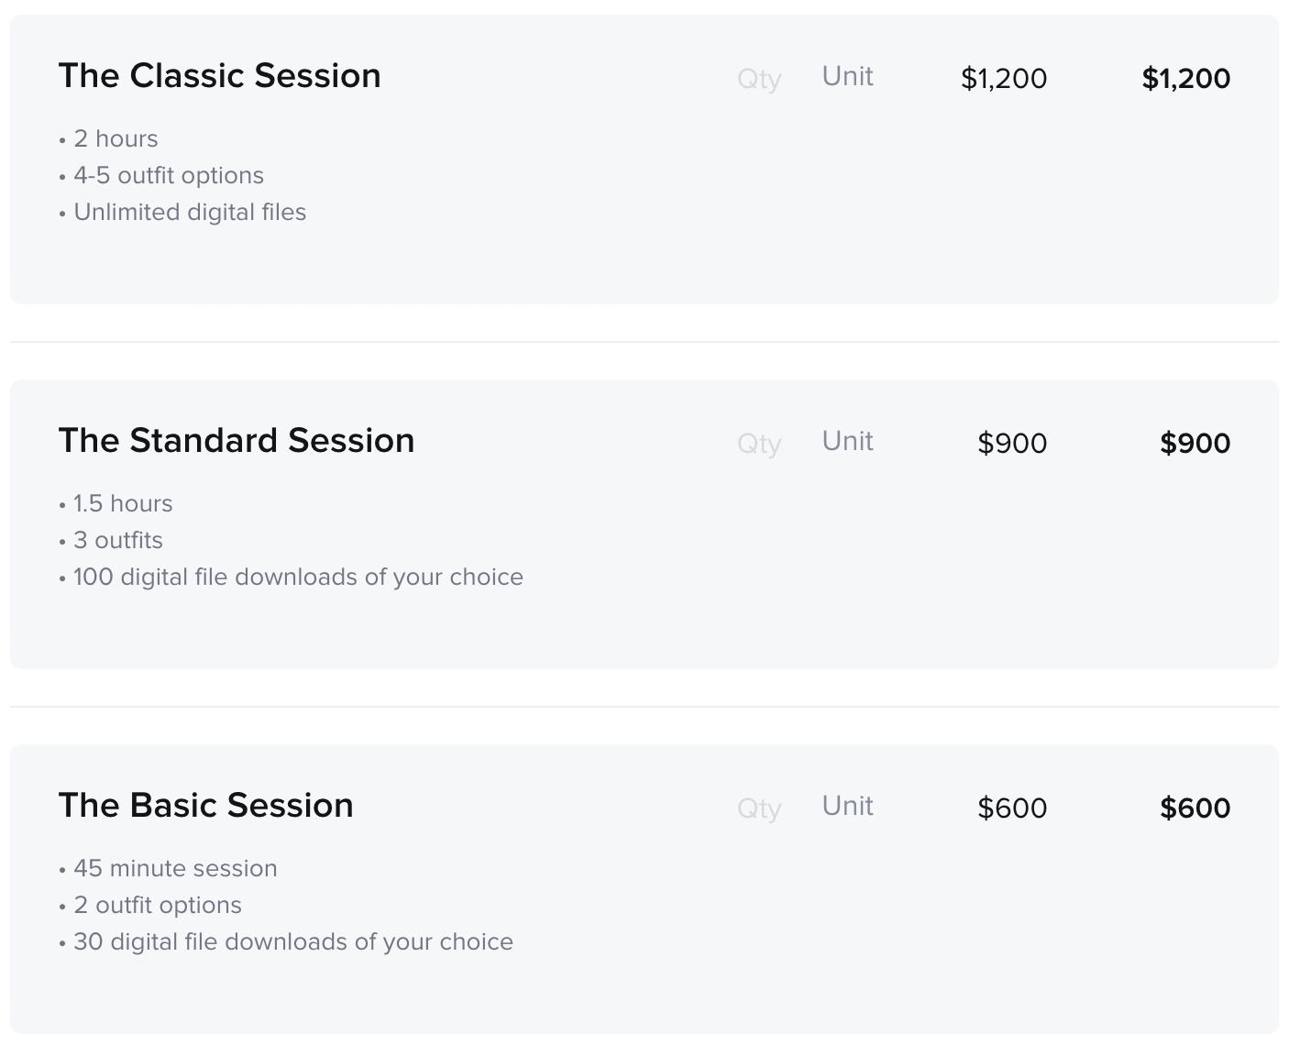
Task: Click the Unit field in Standard Session
Action: pos(847,441)
